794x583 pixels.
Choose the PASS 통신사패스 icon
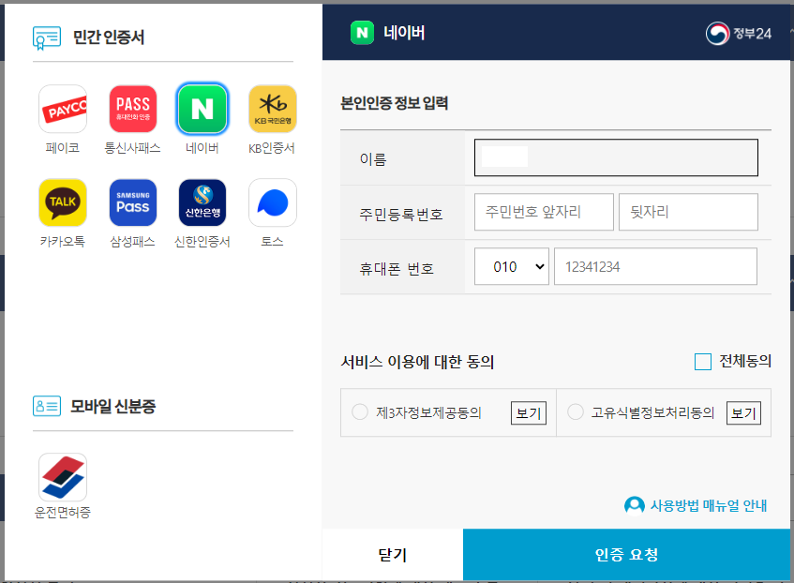click(x=133, y=109)
